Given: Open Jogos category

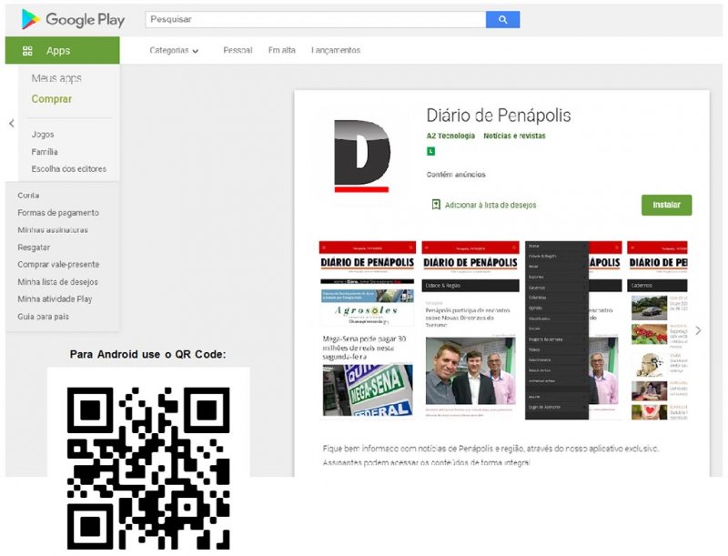Looking at the screenshot, I should coord(43,134).
